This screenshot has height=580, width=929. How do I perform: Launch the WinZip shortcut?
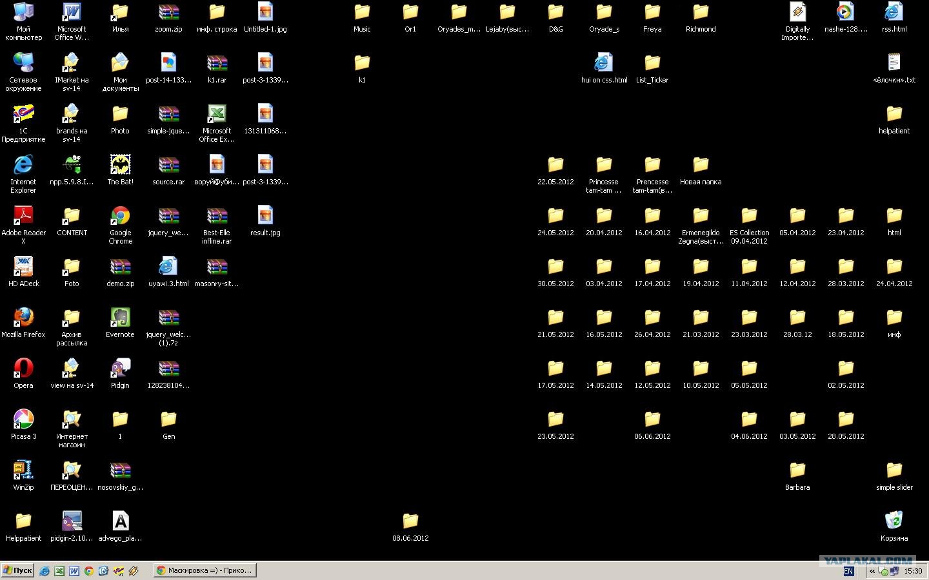click(x=23, y=475)
